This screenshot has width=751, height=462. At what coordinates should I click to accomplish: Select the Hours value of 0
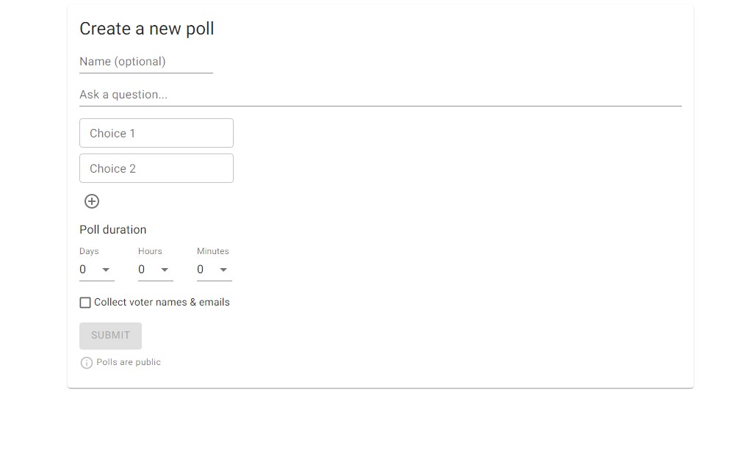point(142,270)
